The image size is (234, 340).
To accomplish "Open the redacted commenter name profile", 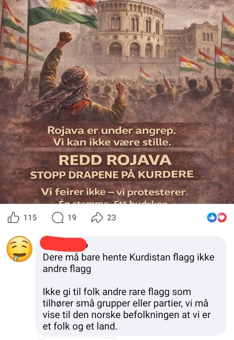I will point(64,244).
